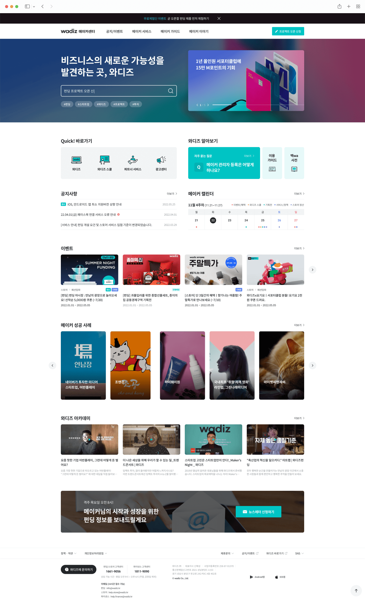Click 프로젝트 오픈 신청 button

pyautogui.click(x=288, y=31)
